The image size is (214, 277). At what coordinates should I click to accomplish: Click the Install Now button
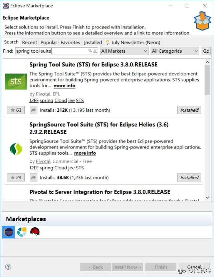(x=127, y=267)
